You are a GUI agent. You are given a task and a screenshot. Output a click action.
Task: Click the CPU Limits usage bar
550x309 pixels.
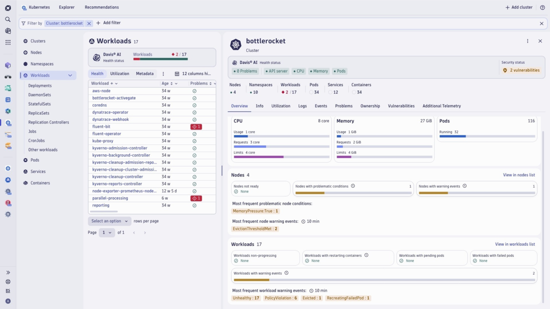coord(282,157)
